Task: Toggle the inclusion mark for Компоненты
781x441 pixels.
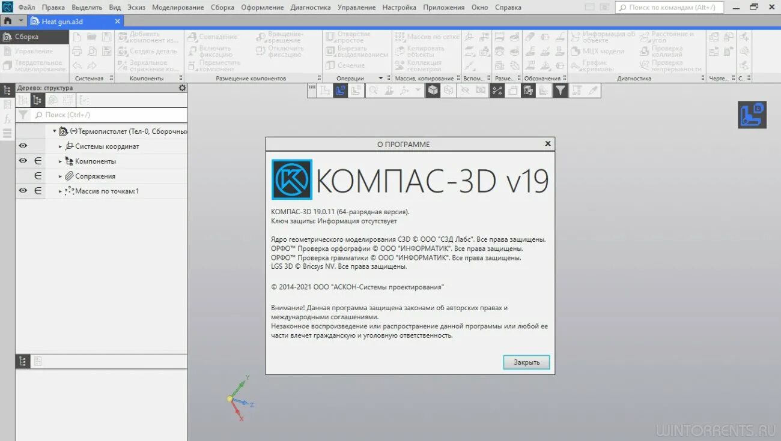Action: pyautogui.click(x=38, y=161)
